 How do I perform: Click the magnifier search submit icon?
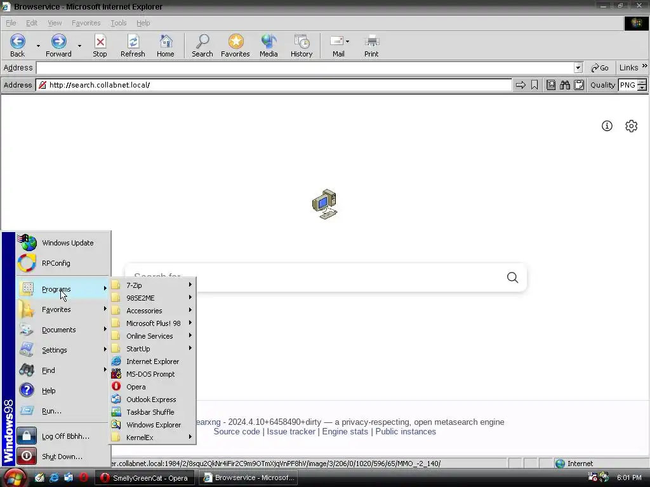pos(512,278)
